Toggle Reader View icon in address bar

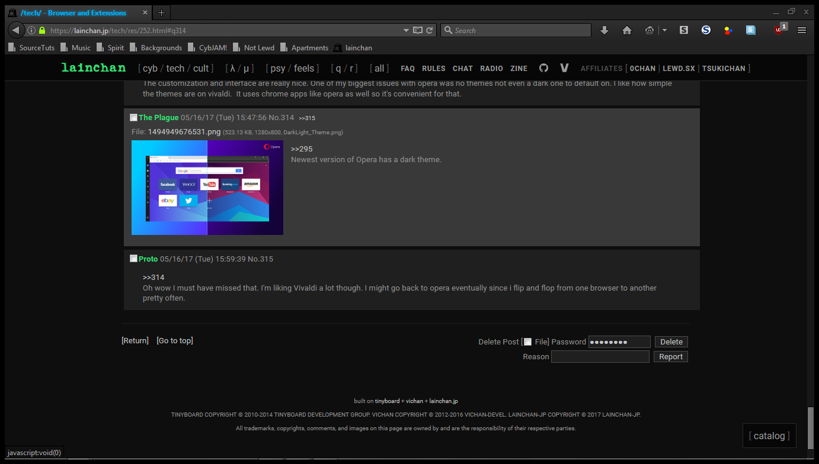[x=418, y=30]
